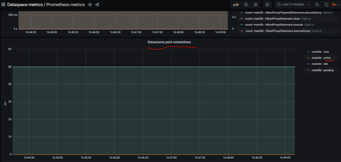The width and height of the screenshot is (341, 162).
Task: Toggle mainDb - max series in legend
Action: pos(320,52)
